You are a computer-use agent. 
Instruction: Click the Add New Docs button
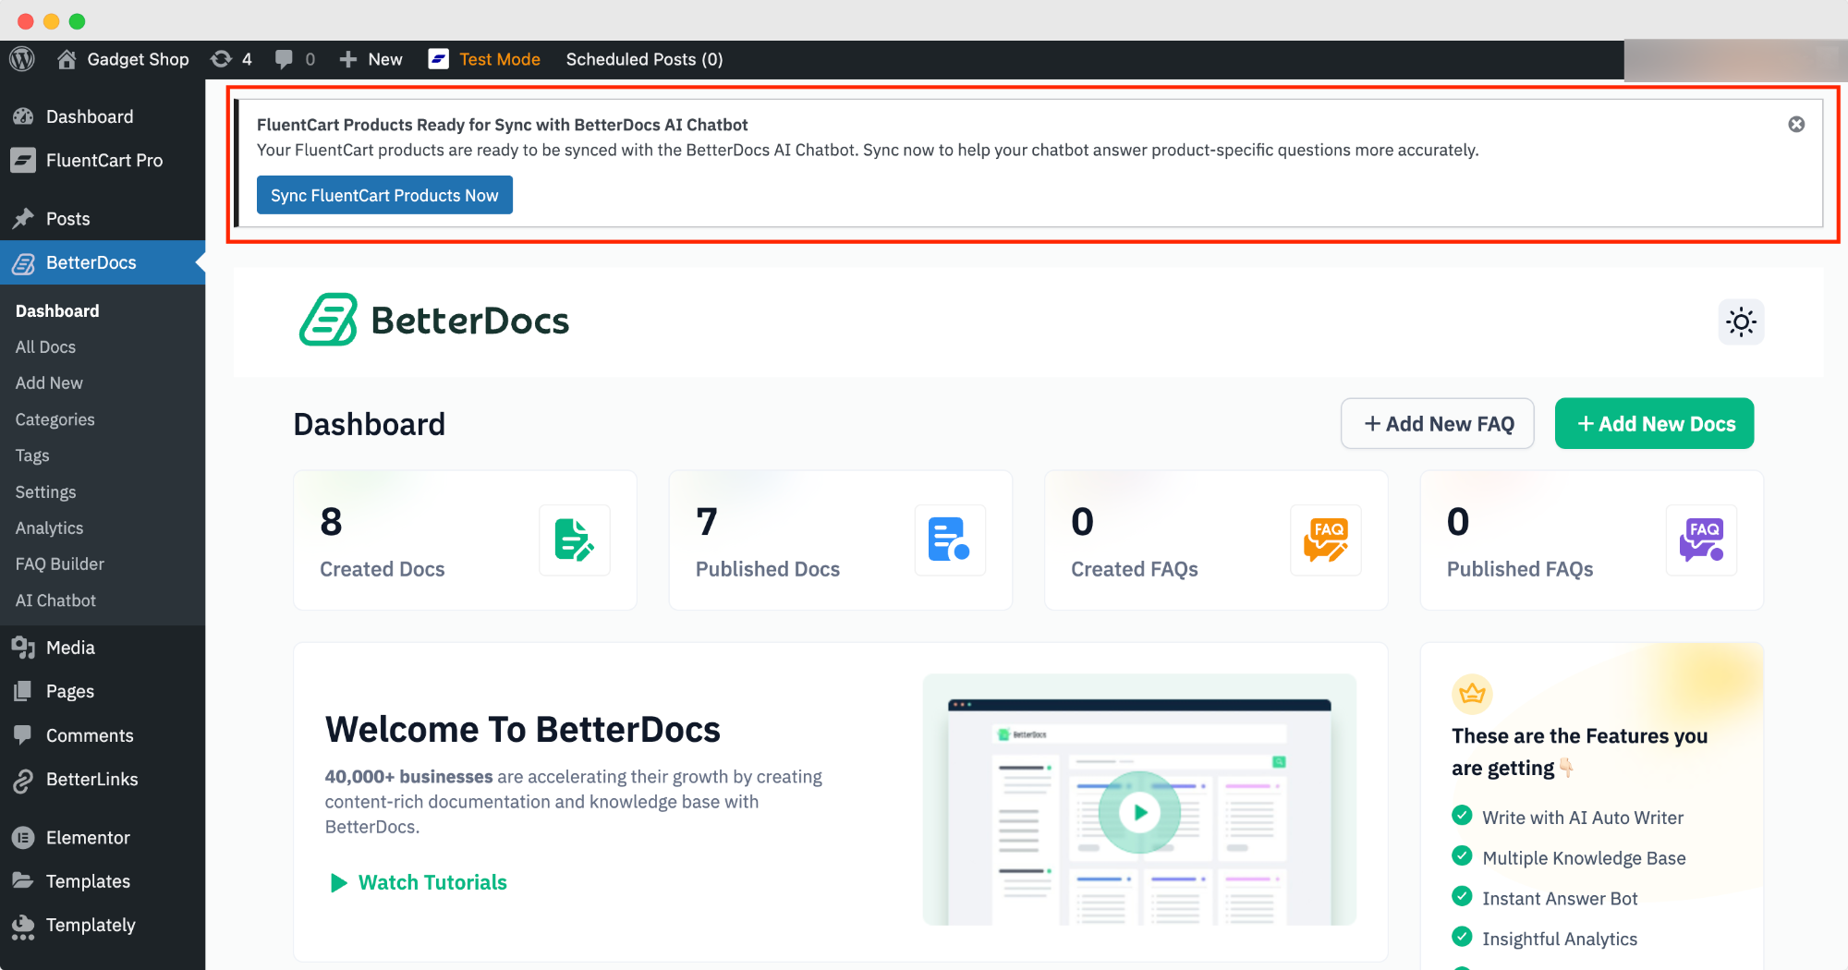click(1653, 423)
